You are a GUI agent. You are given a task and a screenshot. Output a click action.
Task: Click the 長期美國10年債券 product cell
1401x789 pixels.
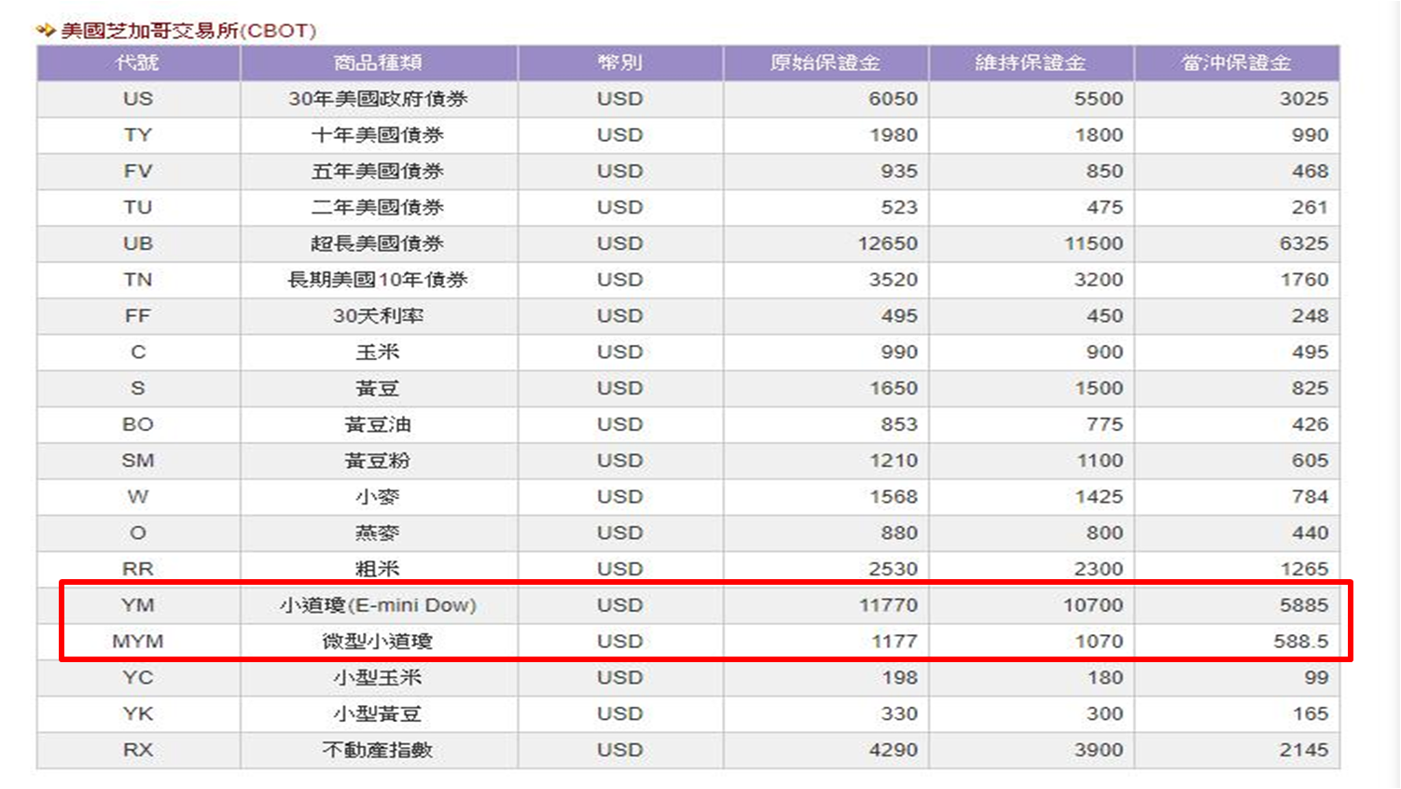(378, 280)
